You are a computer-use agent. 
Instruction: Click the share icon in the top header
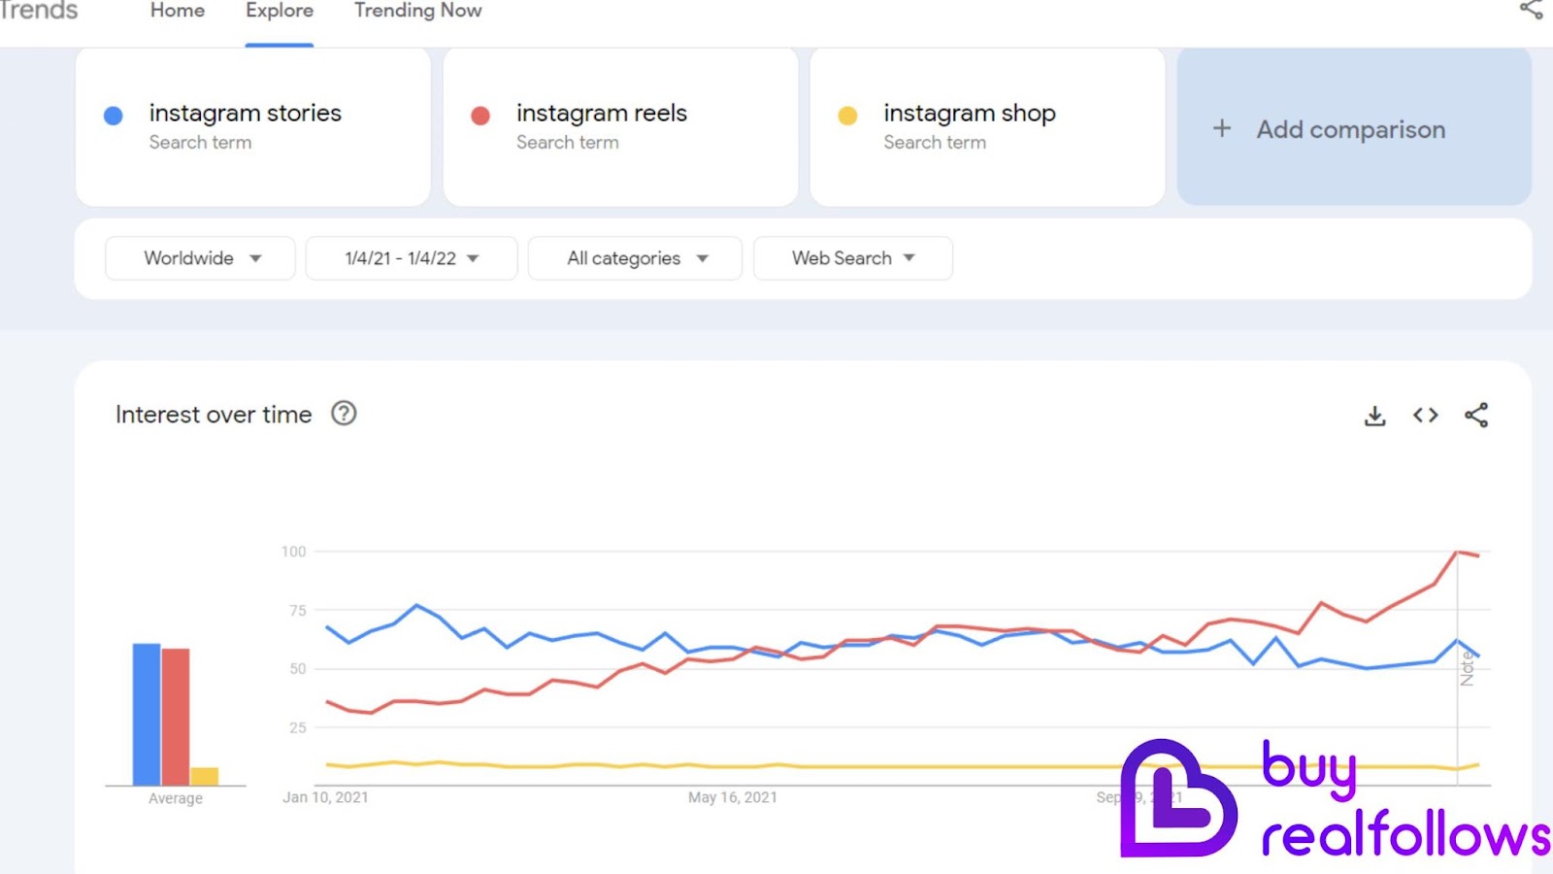[x=1531, y=10]
